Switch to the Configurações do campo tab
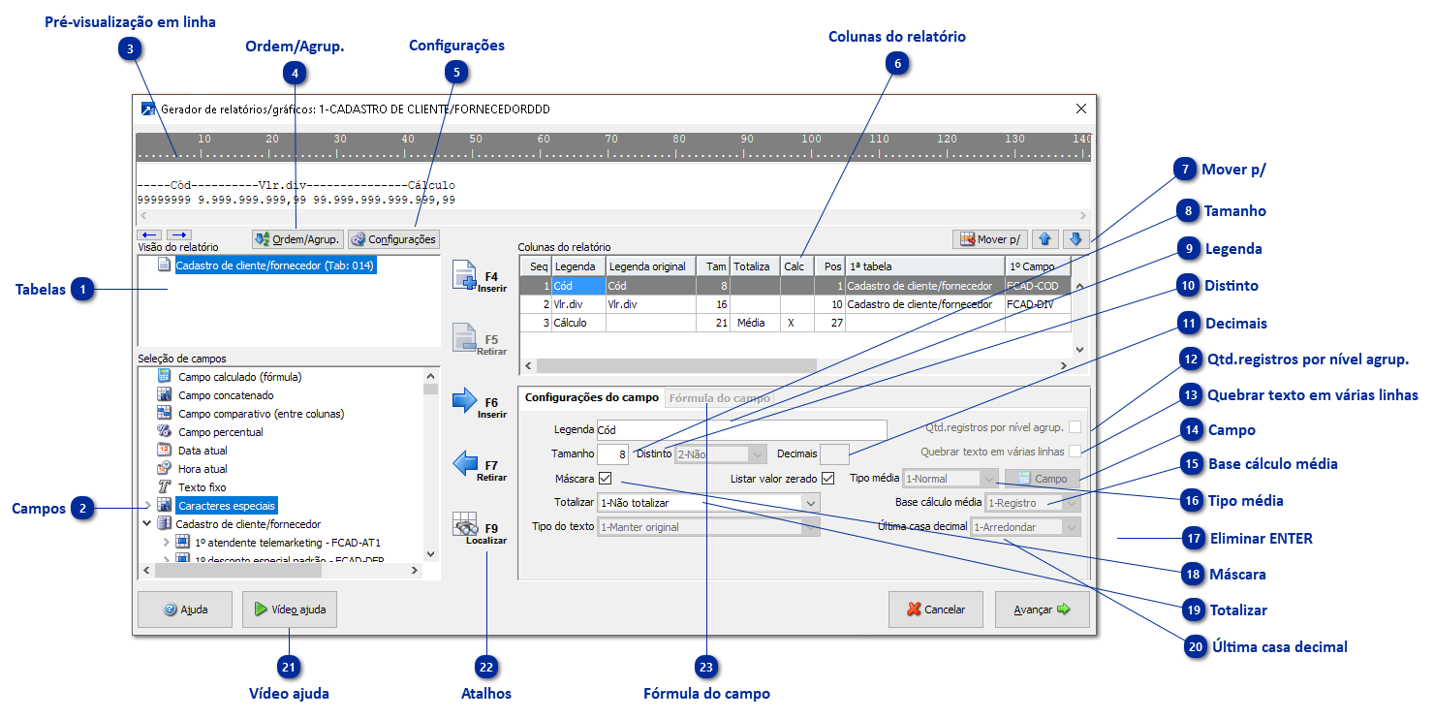This screenshot has height=719, width=1434. [592, 397]
